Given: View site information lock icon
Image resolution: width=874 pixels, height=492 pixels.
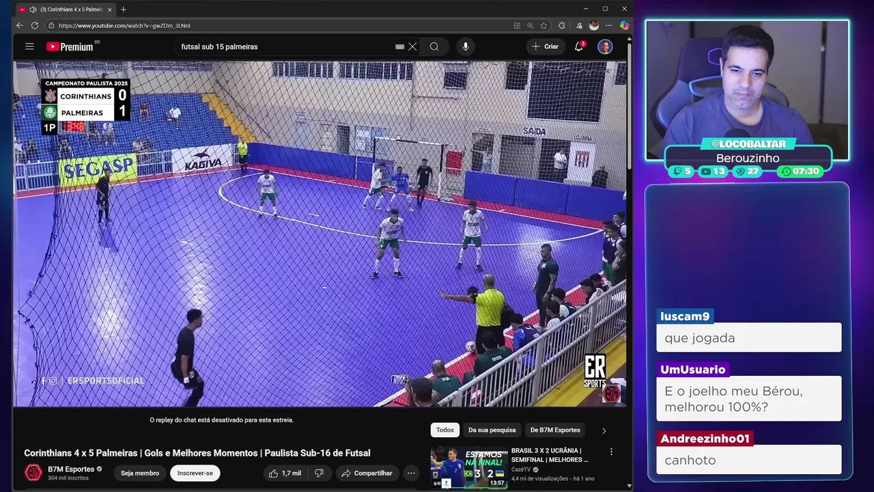Looking at the screenshot, I should [51, 25].
